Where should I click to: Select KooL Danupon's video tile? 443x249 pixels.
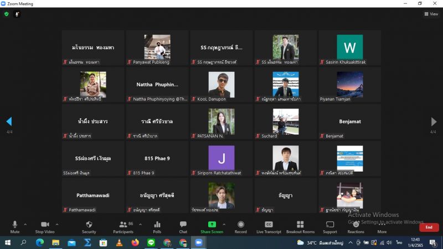[x=221, y=85]
